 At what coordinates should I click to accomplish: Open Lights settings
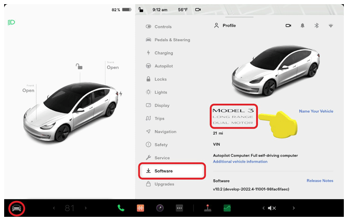(156, 92)
